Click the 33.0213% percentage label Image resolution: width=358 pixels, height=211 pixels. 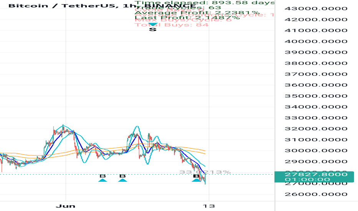205,172
